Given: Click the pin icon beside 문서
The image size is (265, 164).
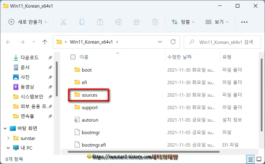Looking at the screenshot, I should click(x=50, y=67).
